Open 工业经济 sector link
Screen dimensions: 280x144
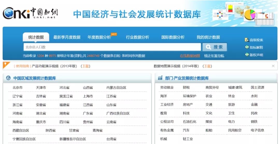click(x=167, y=105)
